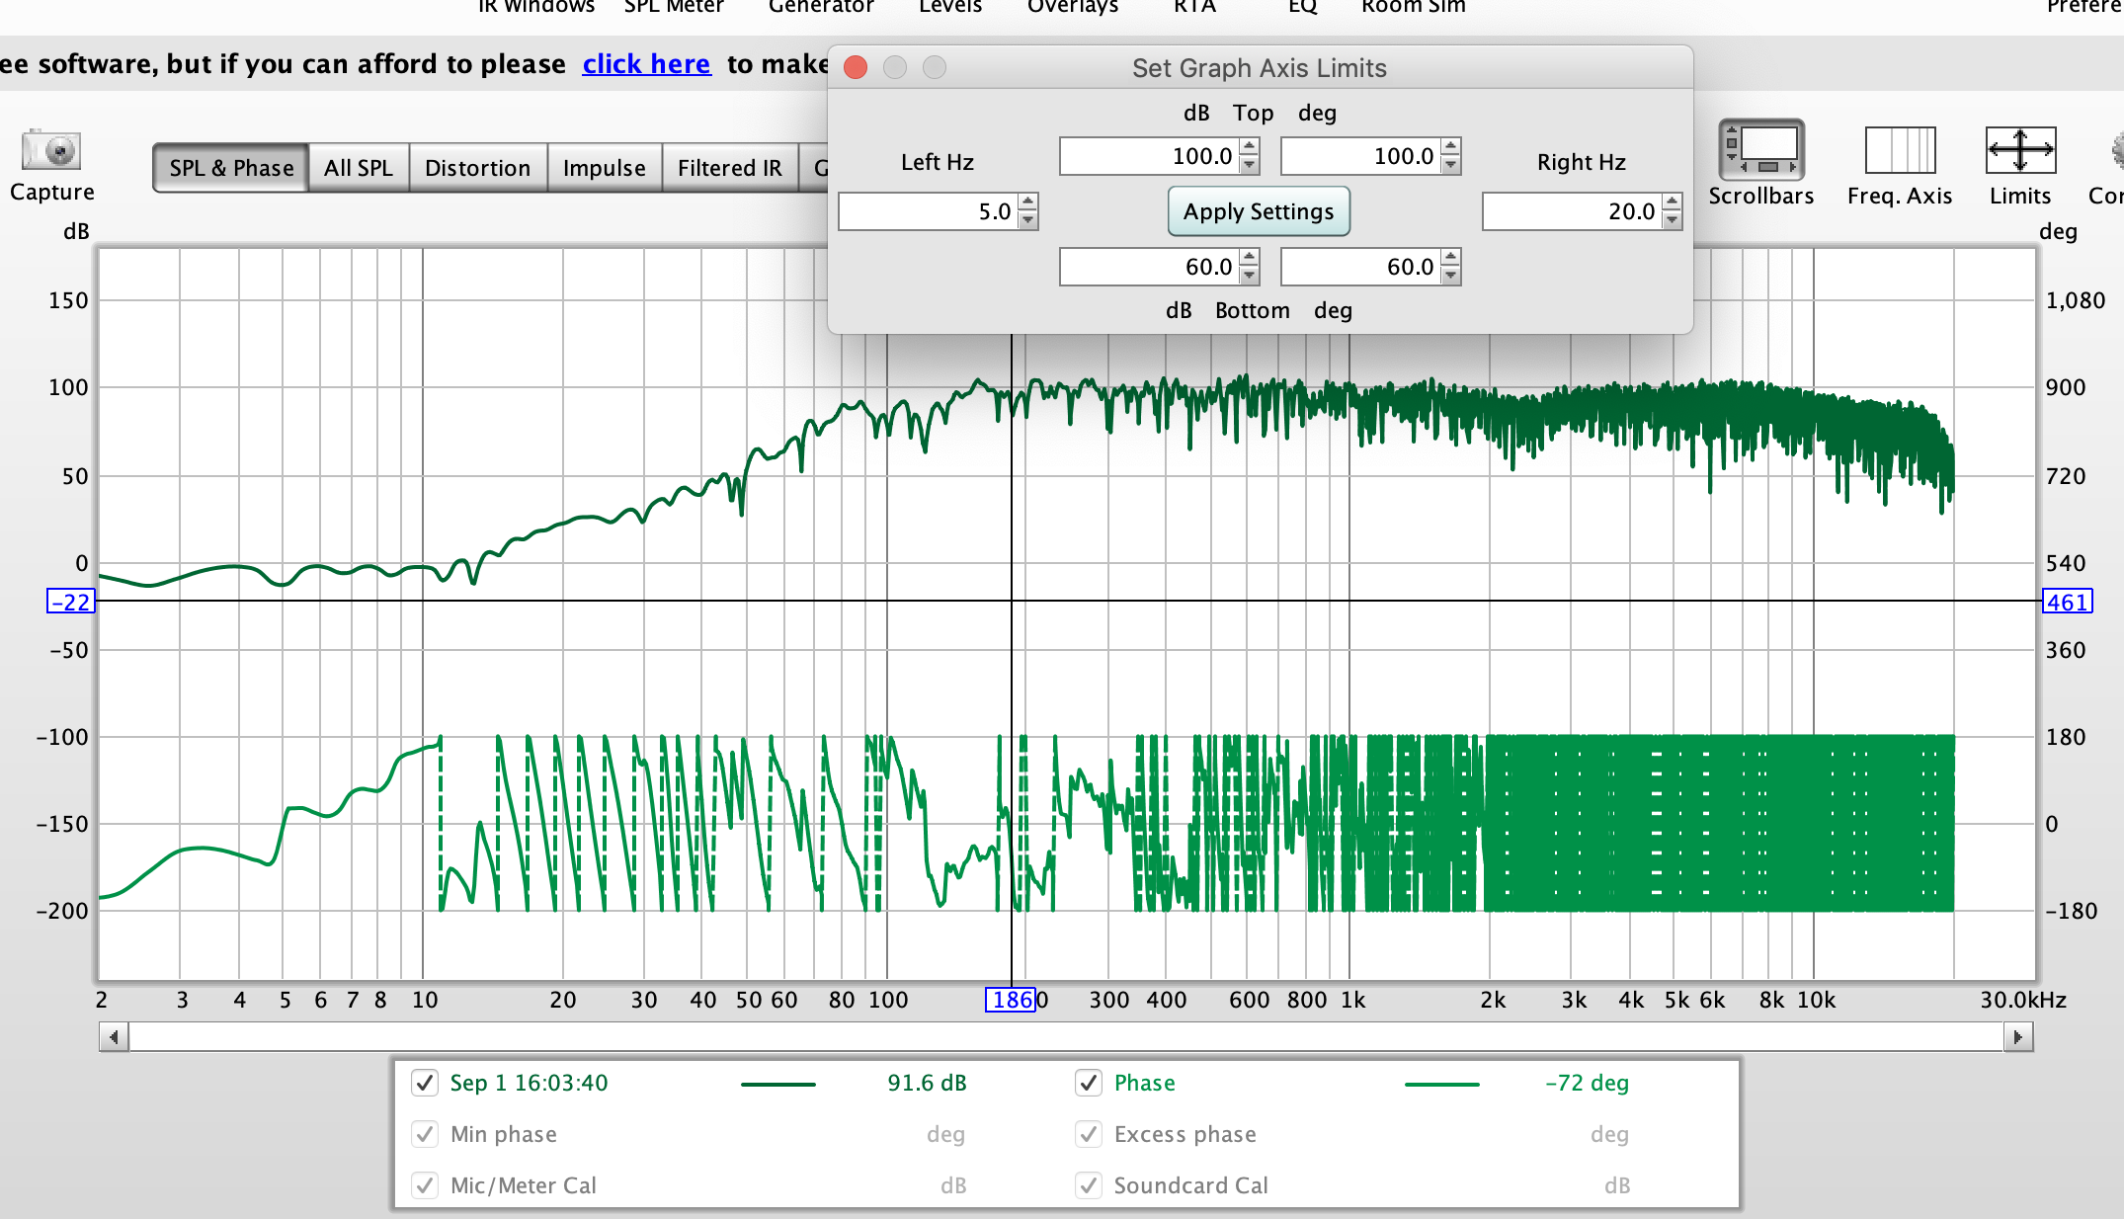Screen dimensions: 2124x1219
Task: Click the Top dB input field
Action: [1150, 156]
